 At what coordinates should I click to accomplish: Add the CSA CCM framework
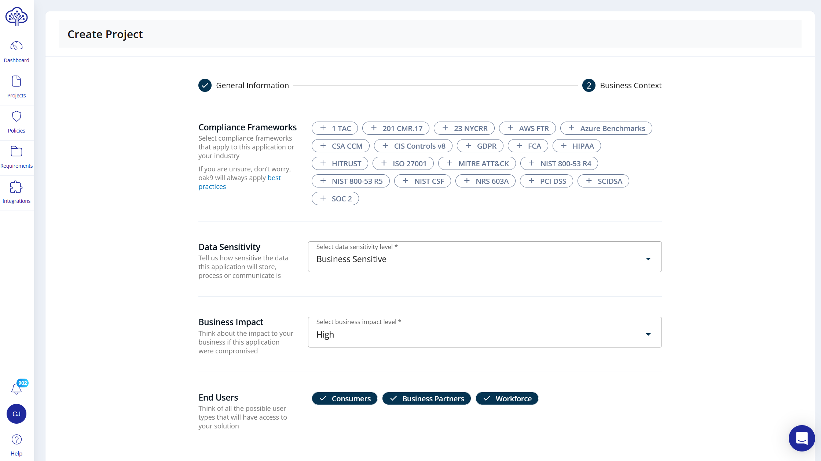tap(341, 146)
